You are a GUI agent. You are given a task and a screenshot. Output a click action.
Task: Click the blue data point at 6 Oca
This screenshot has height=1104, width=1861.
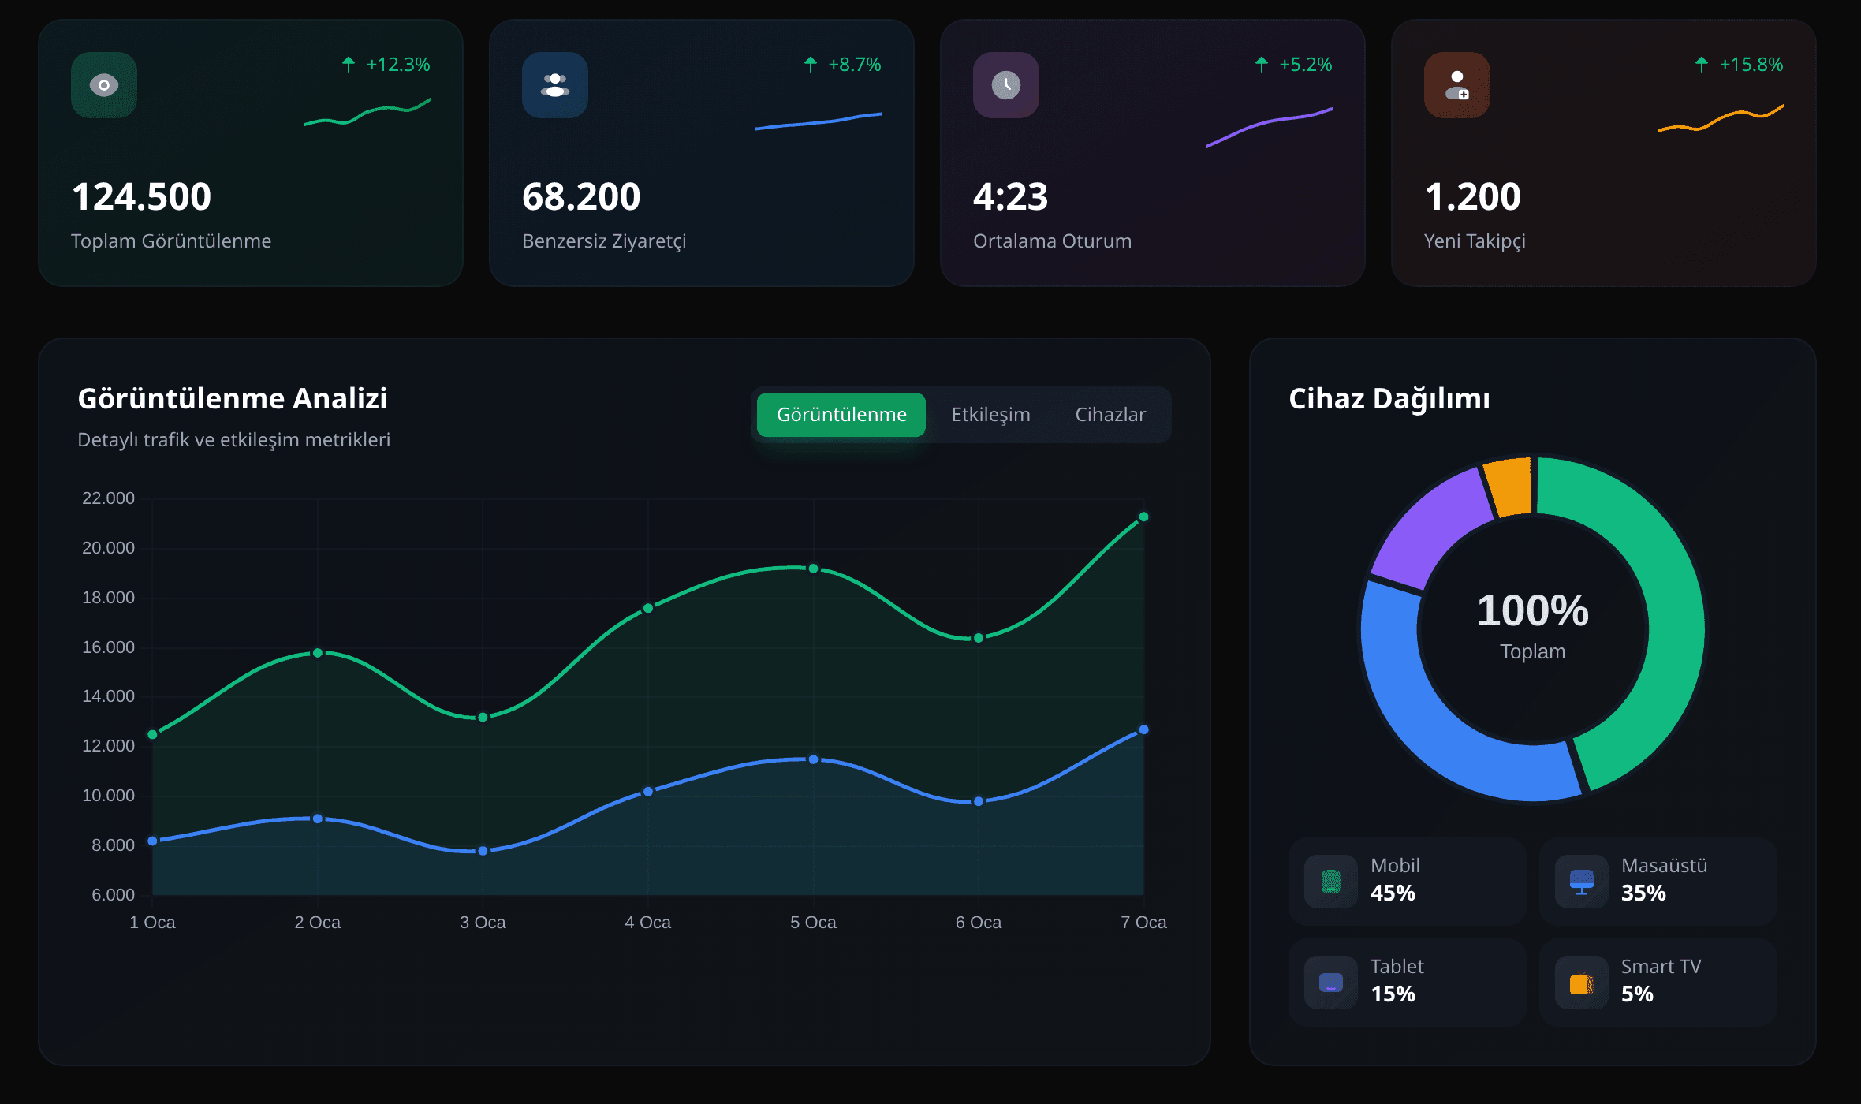[x=979, y=801]
